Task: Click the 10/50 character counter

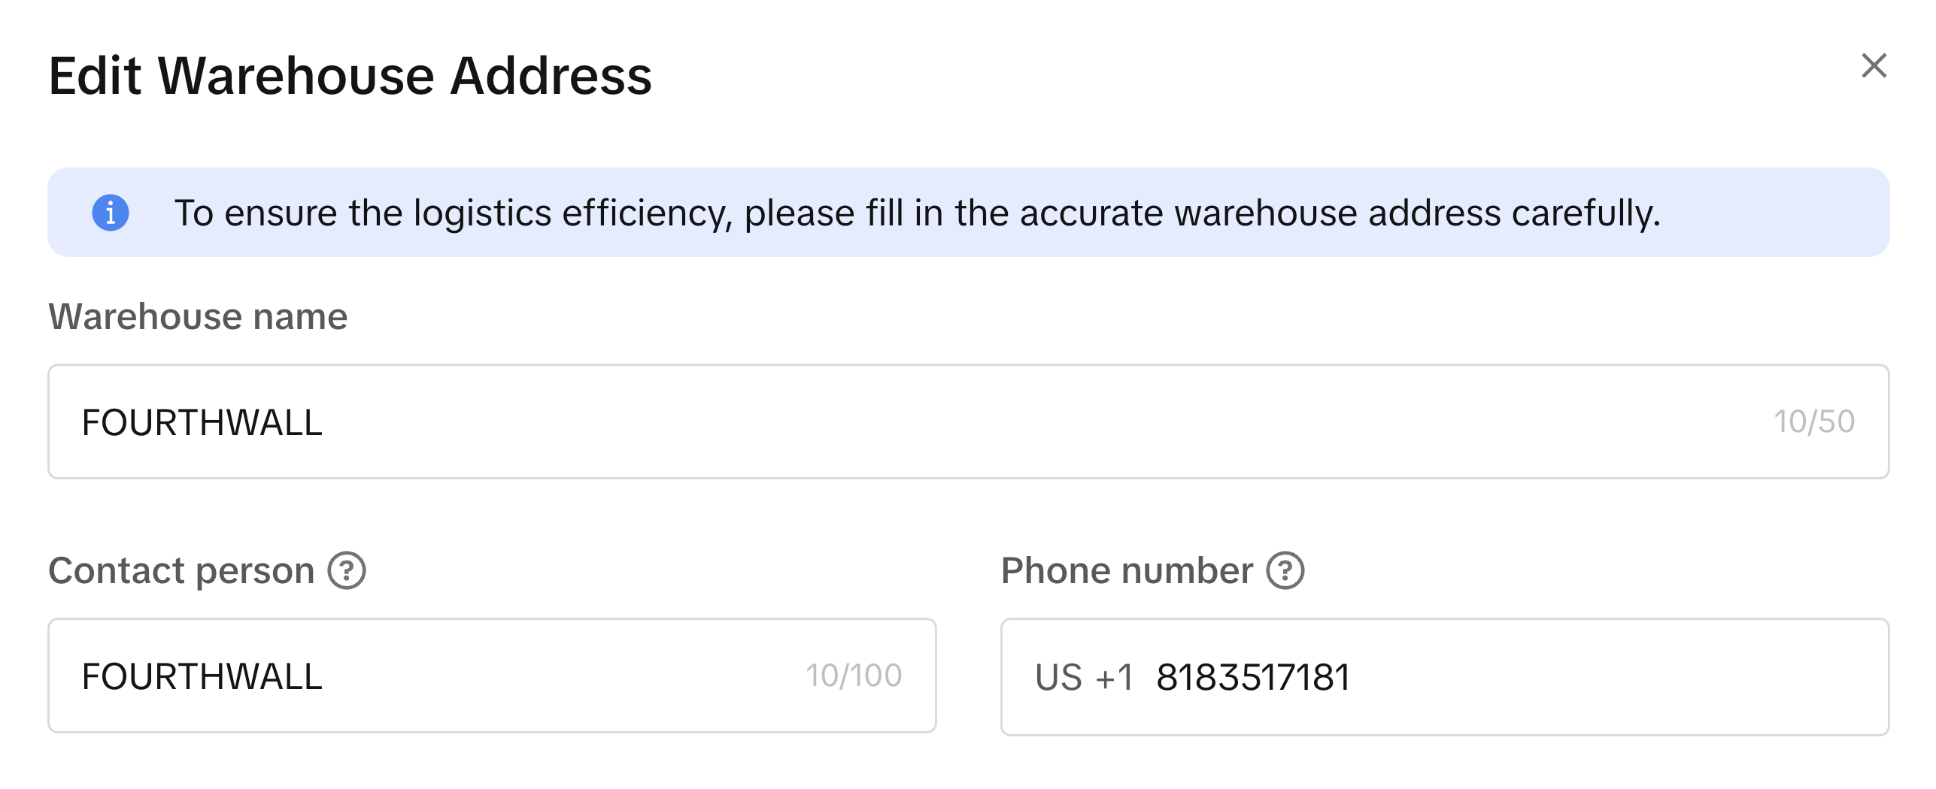Action: coord(1814,422)
